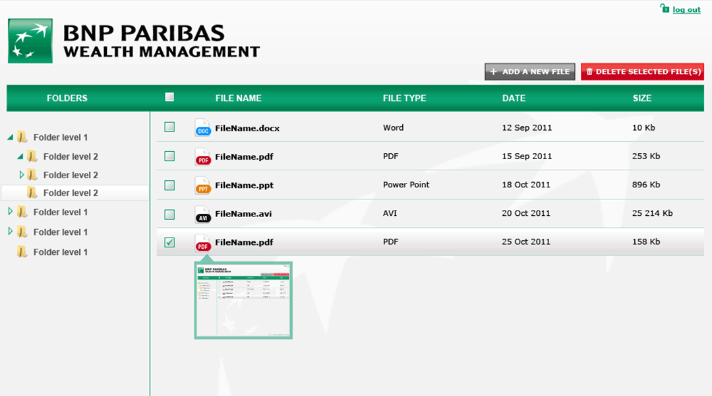Click the folder icon of the highlighted Folder level 2
The width and height of the screenshot is (712, 396).
tap(32, 193)
